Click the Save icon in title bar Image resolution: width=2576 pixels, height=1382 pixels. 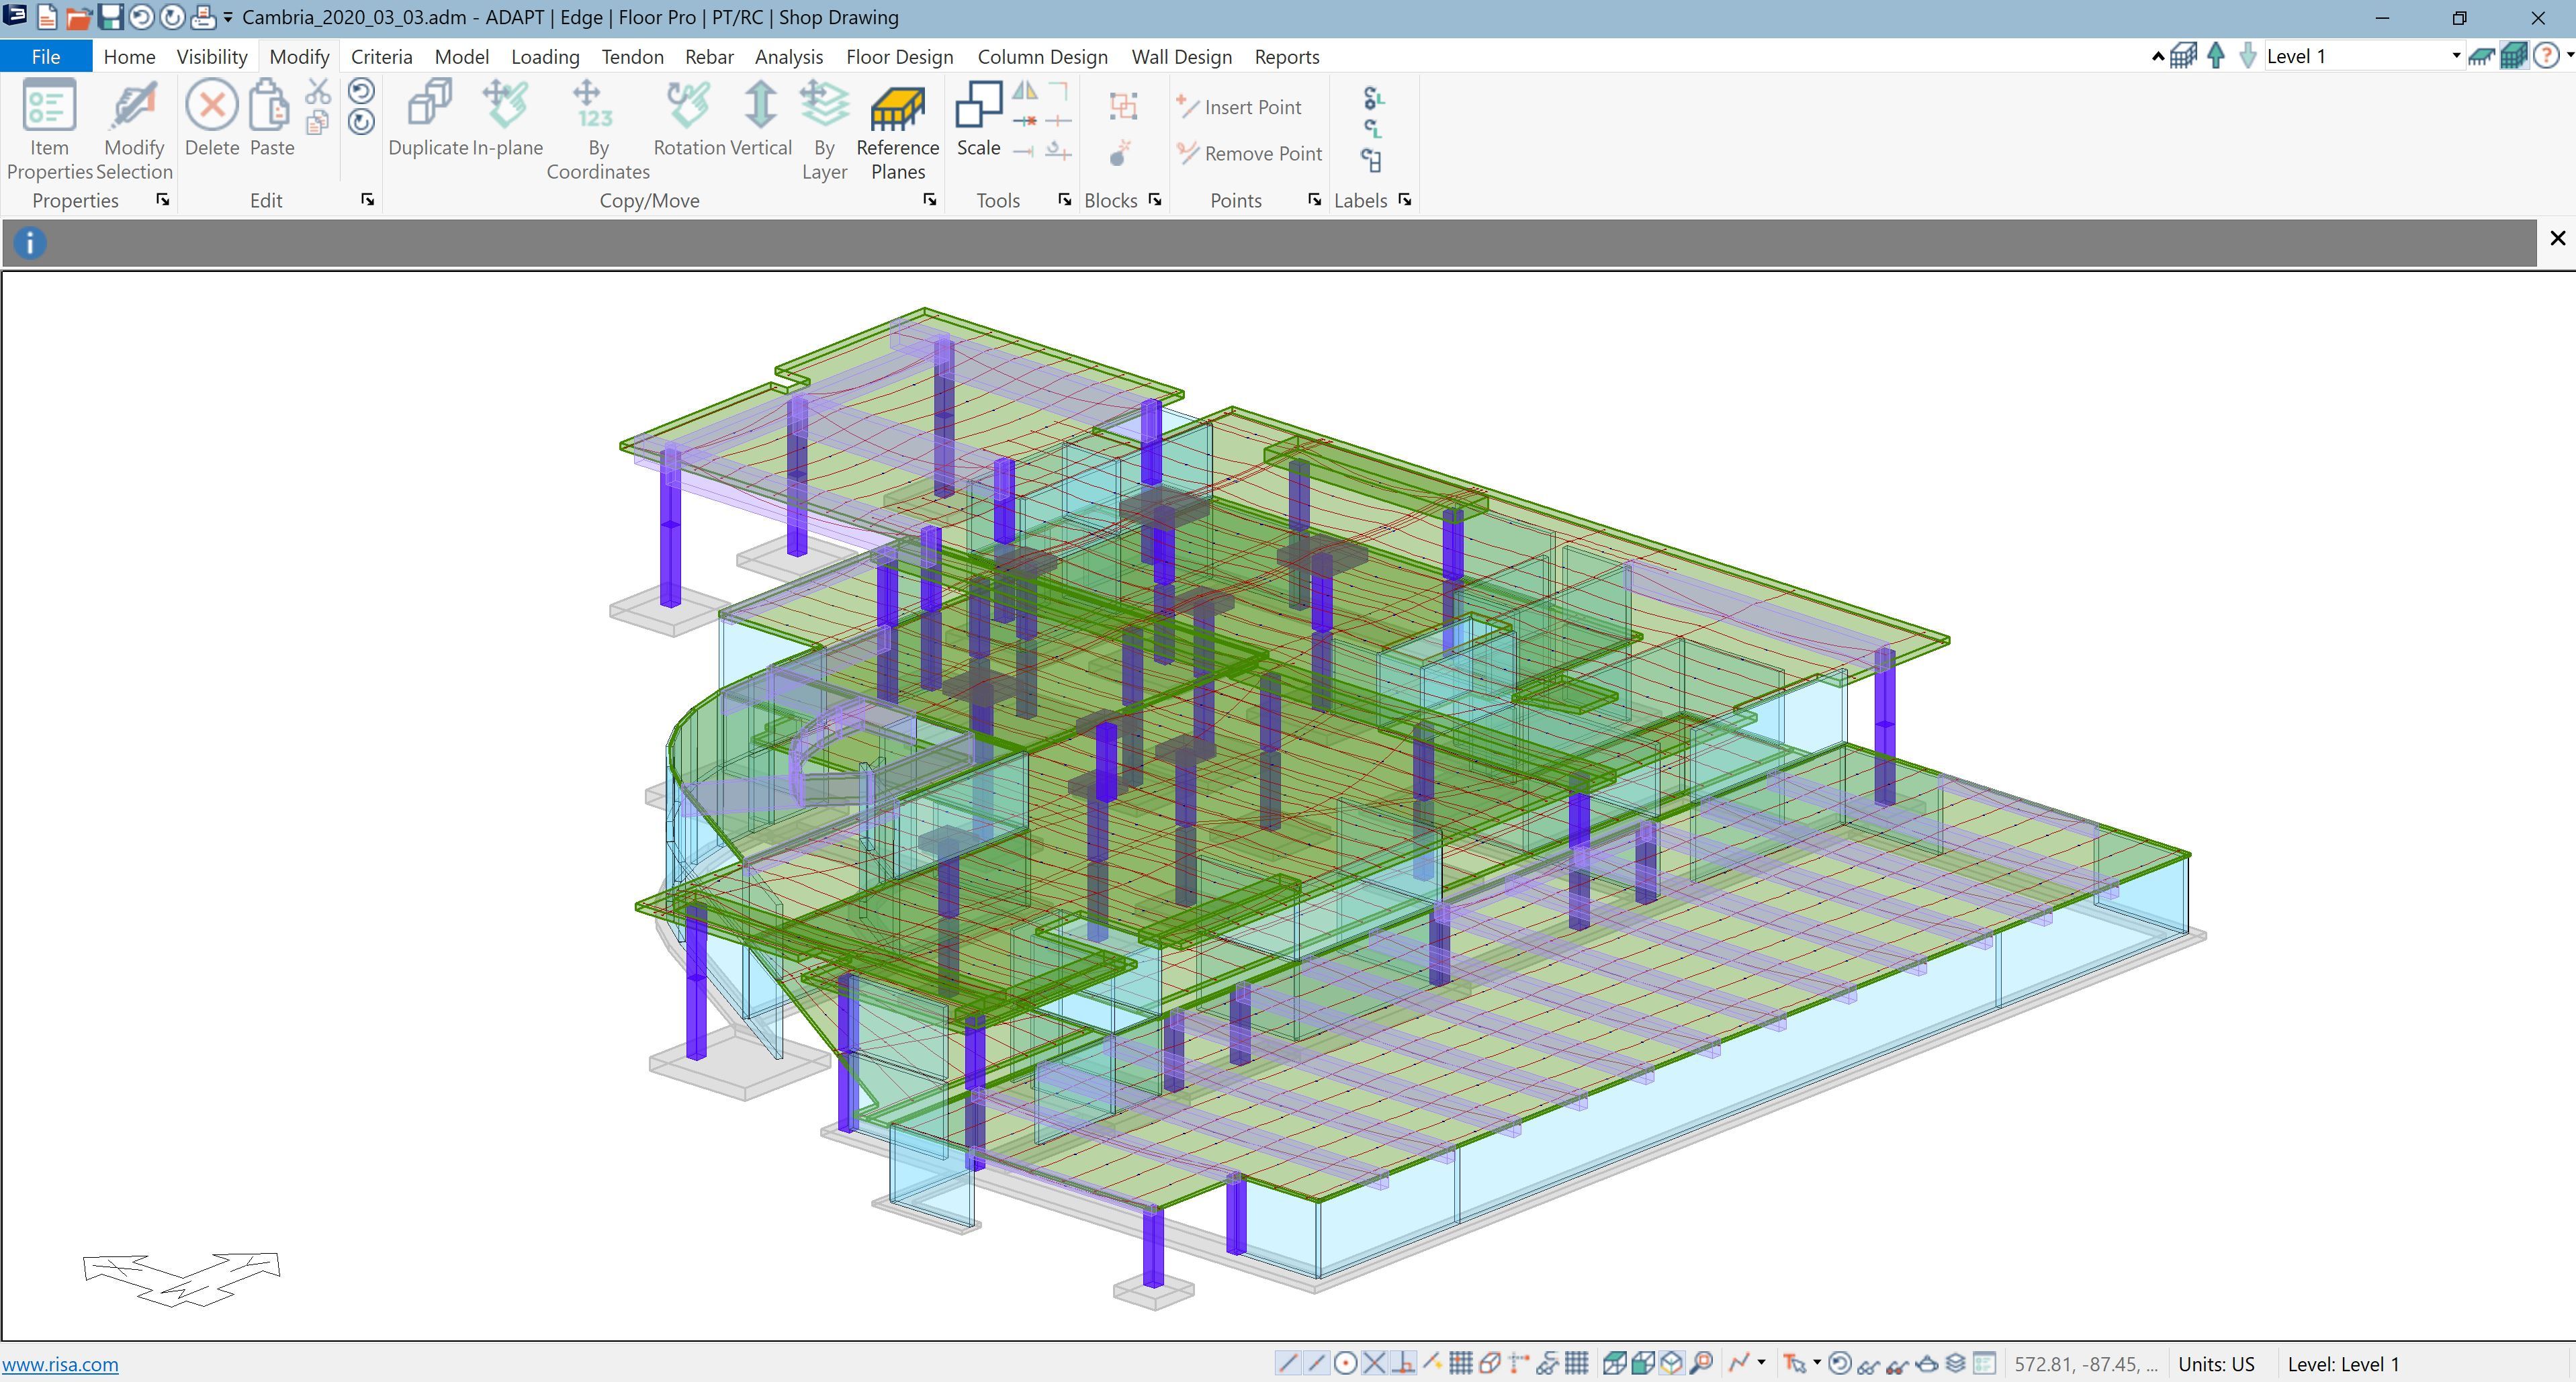[x=110, y=17]
